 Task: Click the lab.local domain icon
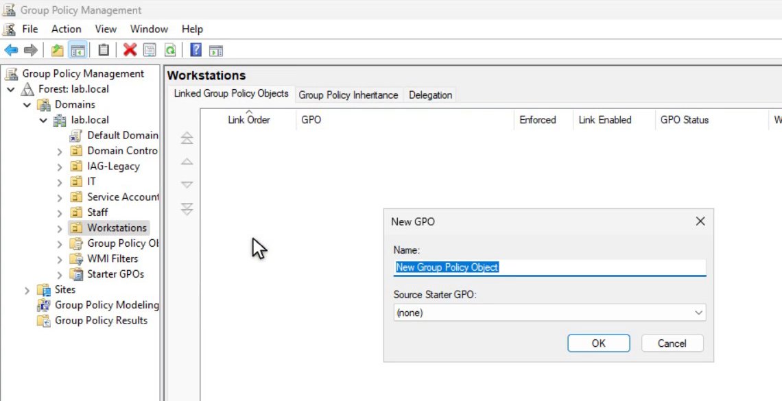point(60,120)
